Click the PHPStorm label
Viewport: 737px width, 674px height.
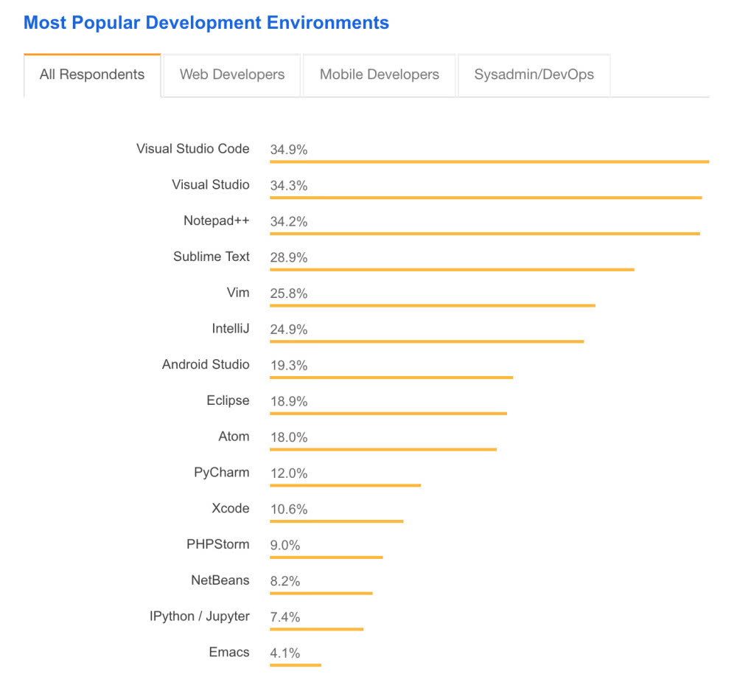point(218,544)
